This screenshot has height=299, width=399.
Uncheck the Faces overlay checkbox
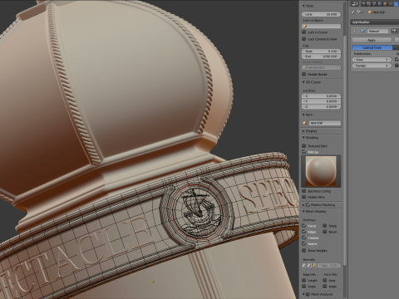pos(304,226)
